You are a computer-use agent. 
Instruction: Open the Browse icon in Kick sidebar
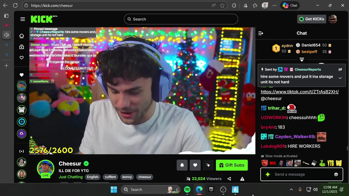(22, 47)
